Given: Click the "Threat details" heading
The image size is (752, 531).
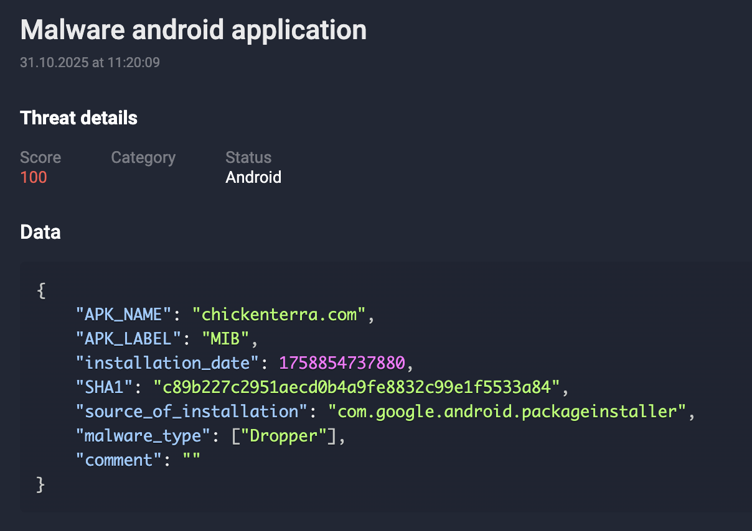Looking at the screenshot, I should [x=78, y=118].
